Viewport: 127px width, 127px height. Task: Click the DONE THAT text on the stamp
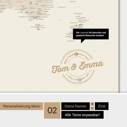click(x=84, y=56)
